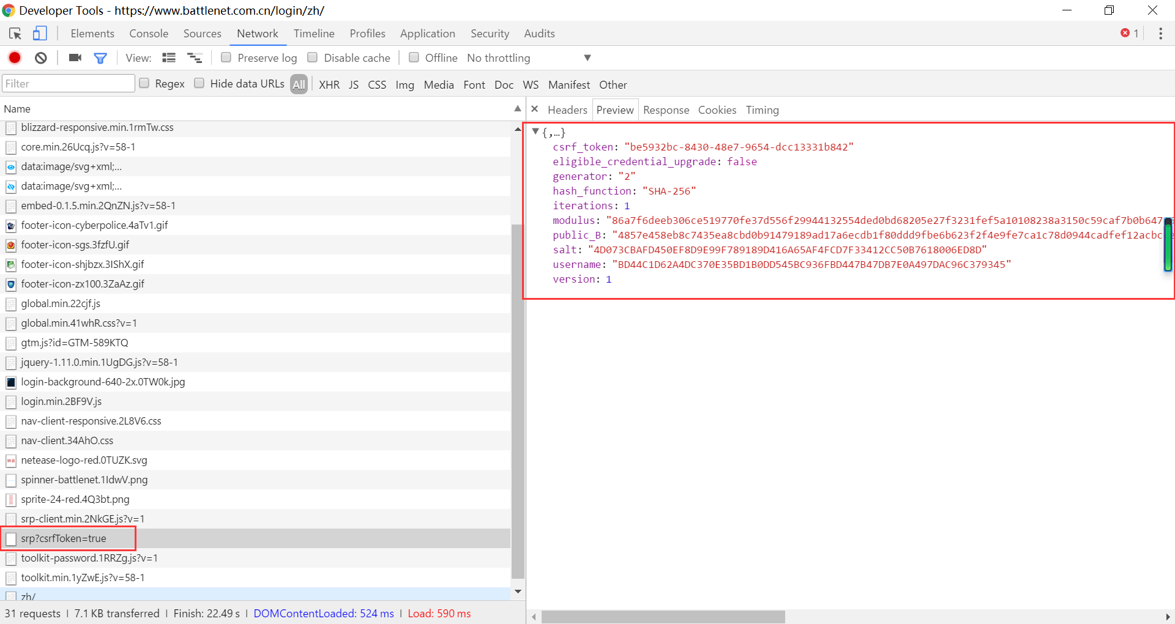This screenshot has width=1175, height=624.
Task: Select the srp?csrfToken=true request
Action: tap(255, 539)
